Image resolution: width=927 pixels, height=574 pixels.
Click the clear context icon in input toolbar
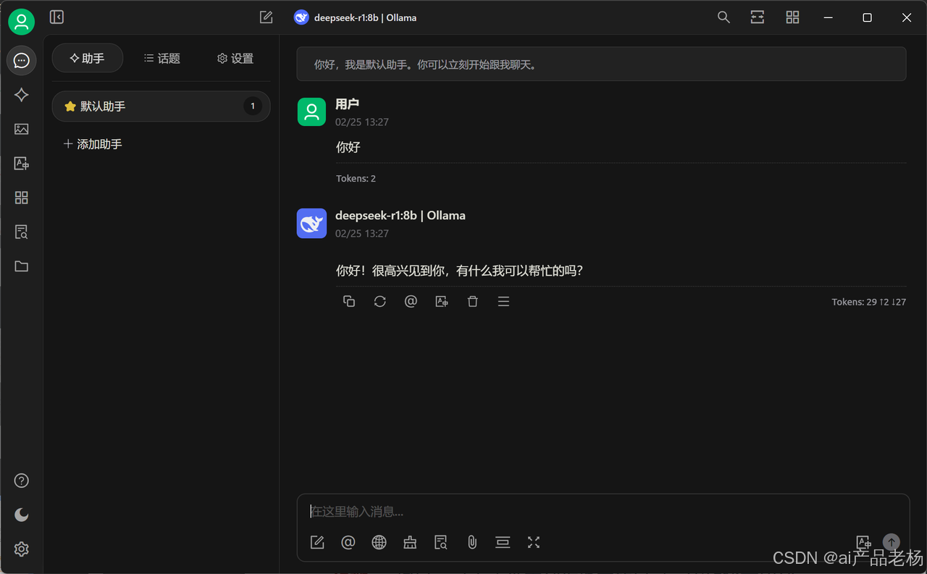(x=503, y=542)
